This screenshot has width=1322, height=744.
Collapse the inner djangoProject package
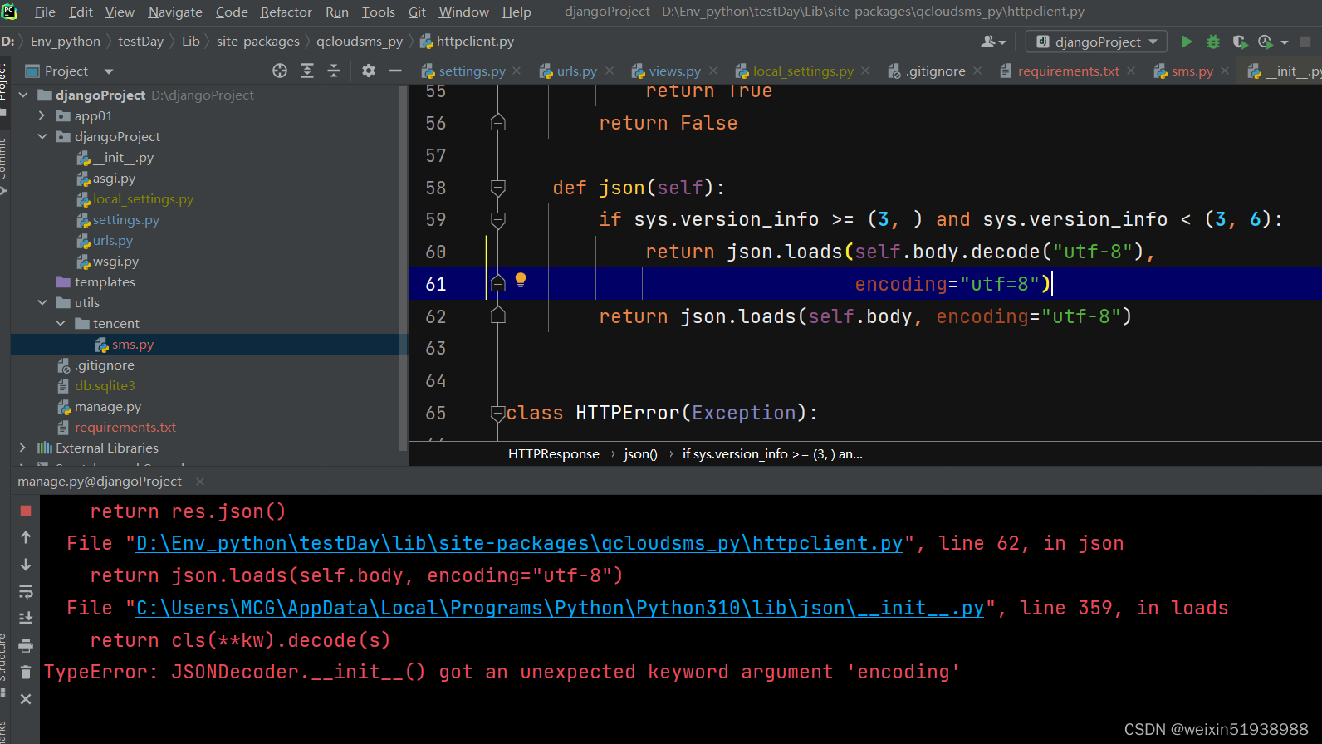tap(42, 137)
